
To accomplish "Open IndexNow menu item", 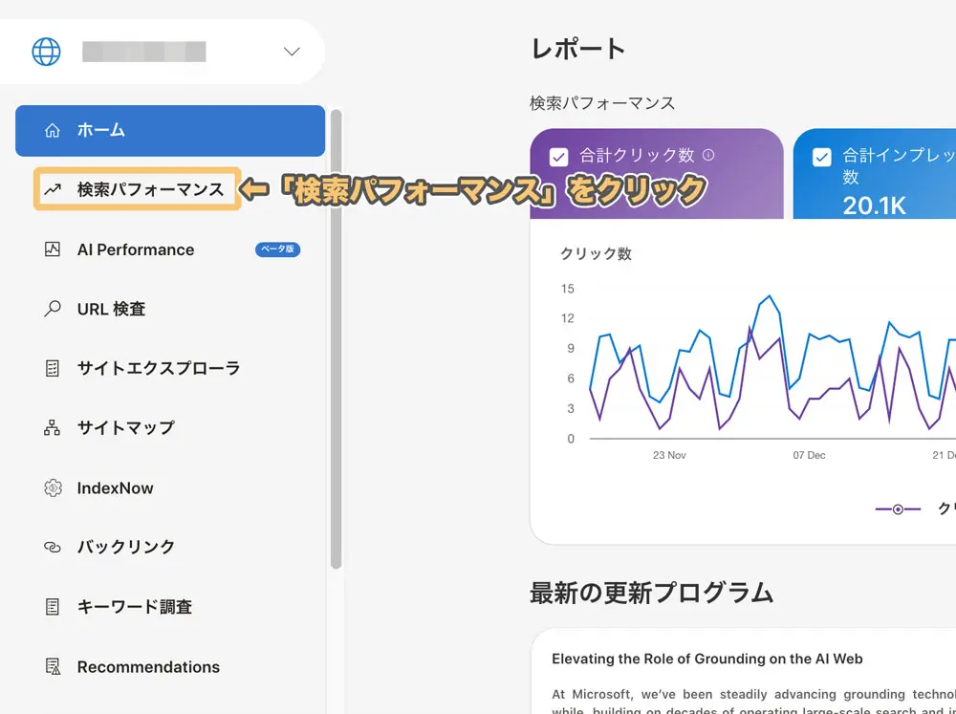I will [115, 487].
